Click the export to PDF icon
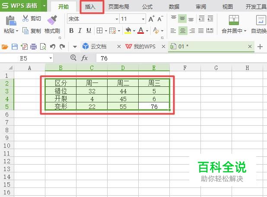The image size is (267, 197). tap(24, 47)
